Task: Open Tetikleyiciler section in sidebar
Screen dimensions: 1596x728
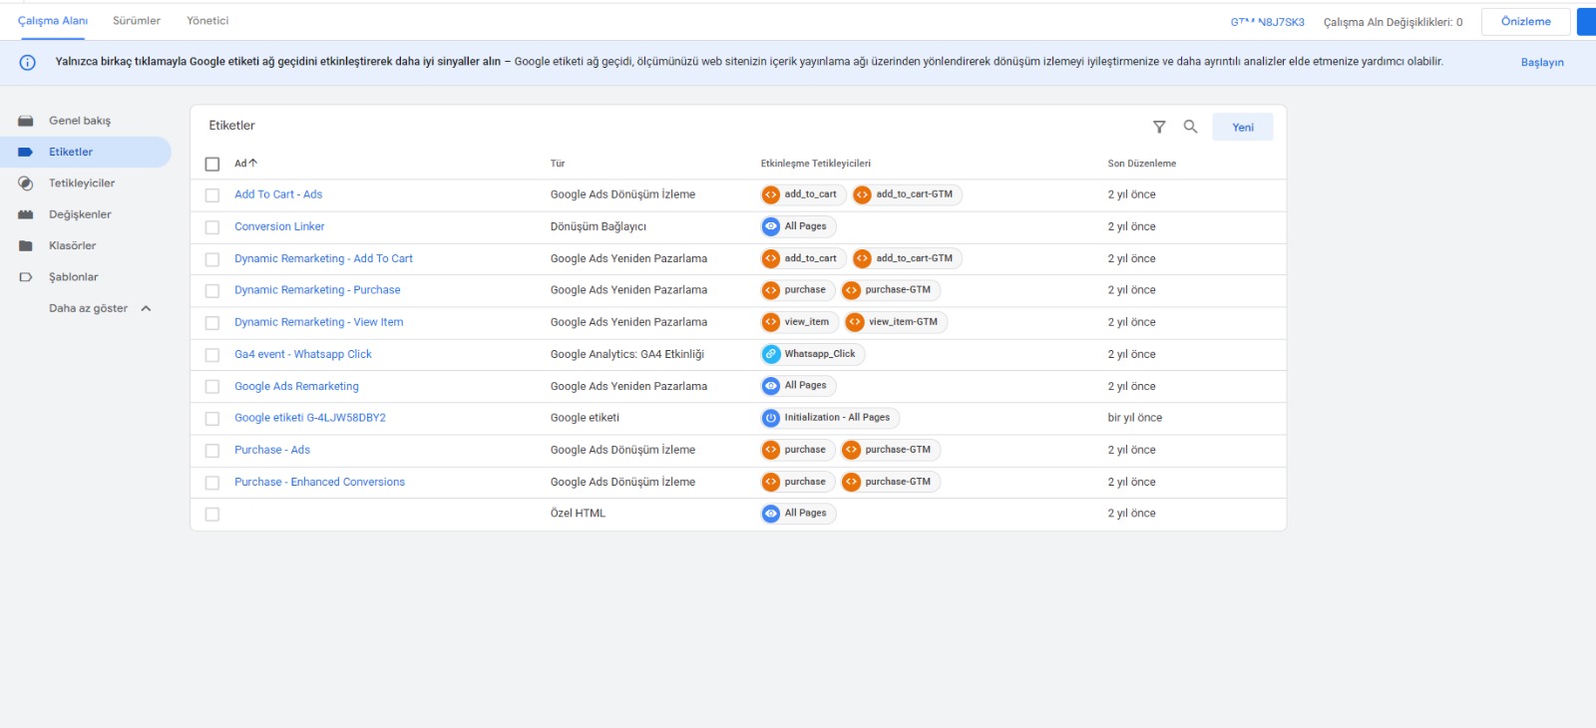Action: tap(82, 183)
